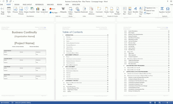The height and width of the screenshot is (104, 173).
Task: Launch the Wikipedia add-in
Action: (x=63, y=10)
